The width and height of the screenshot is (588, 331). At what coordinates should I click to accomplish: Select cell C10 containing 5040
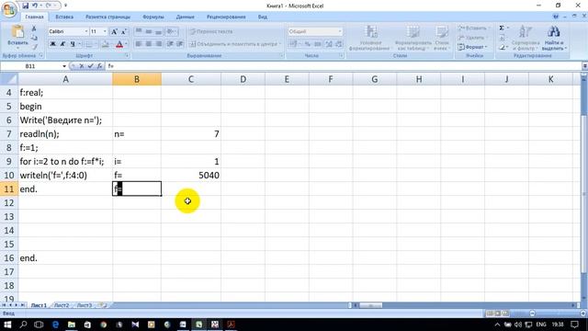pyautogui.click(x=191, y=176)
